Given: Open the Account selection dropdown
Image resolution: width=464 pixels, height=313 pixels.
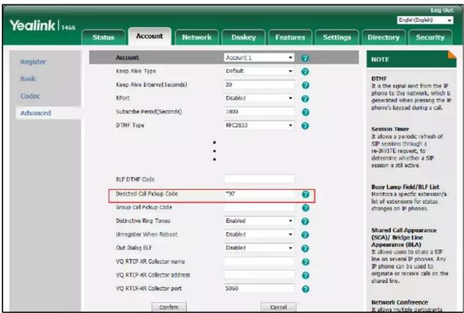Looking at the screenshot, I should (259, 57).
